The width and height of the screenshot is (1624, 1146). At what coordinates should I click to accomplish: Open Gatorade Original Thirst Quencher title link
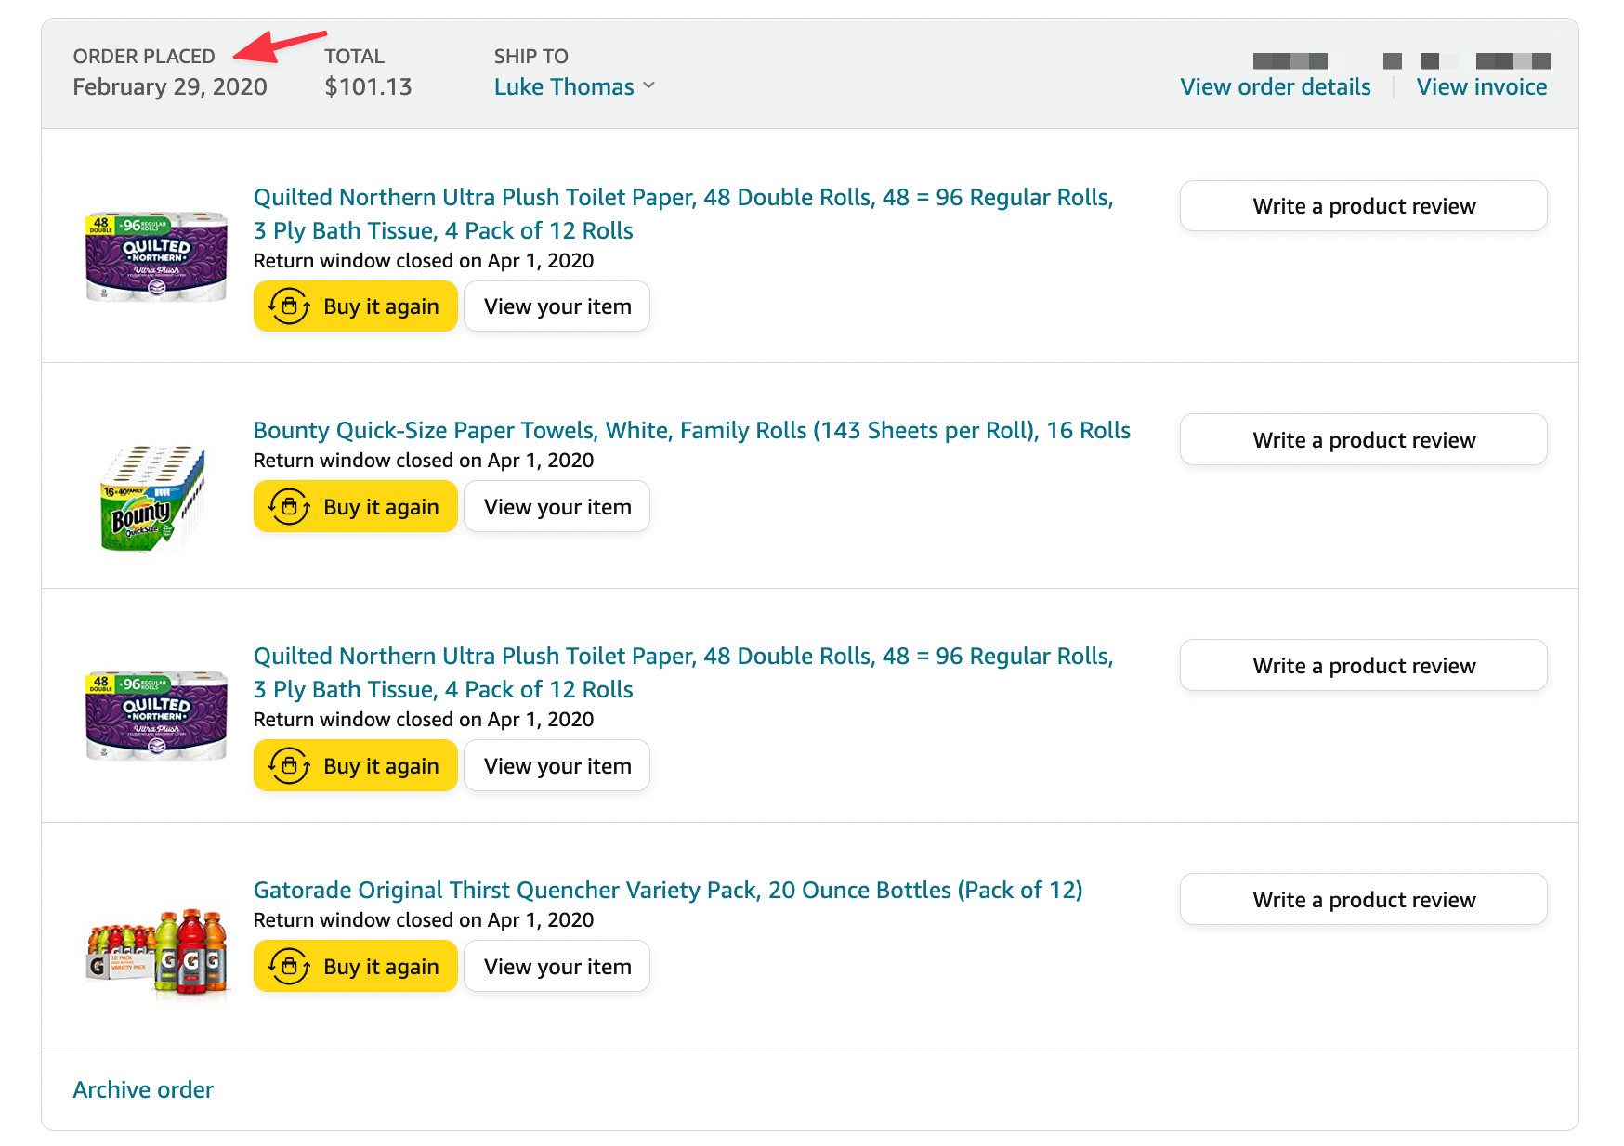pyautogui.click(x=667, y=891)
